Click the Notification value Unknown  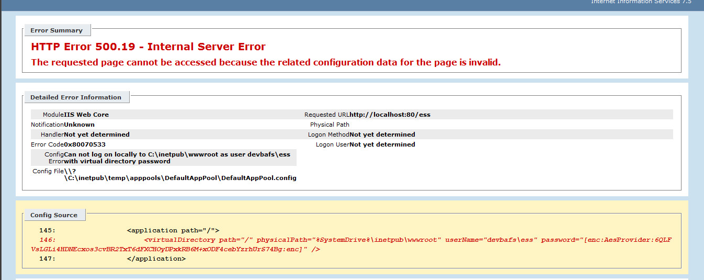coord(79,125)
